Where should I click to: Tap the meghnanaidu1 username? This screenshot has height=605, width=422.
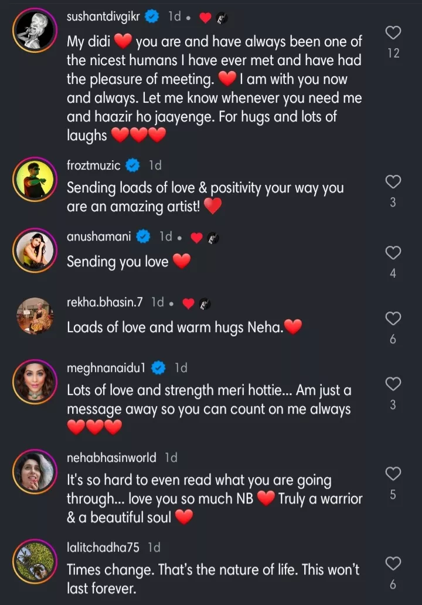click(x=105, y=368)
